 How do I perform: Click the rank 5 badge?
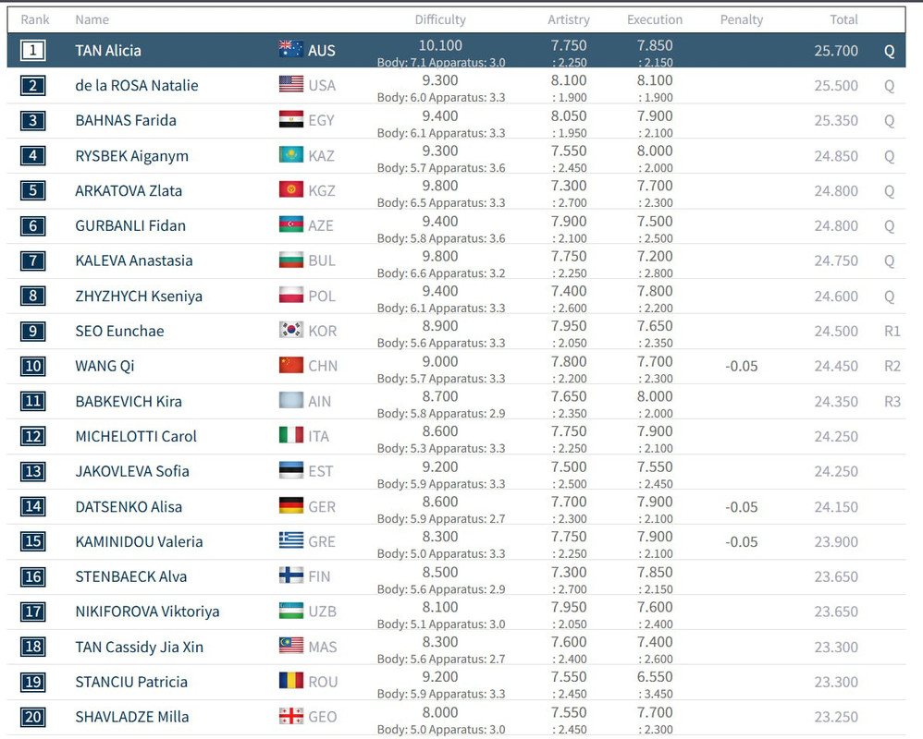[33, 190]
